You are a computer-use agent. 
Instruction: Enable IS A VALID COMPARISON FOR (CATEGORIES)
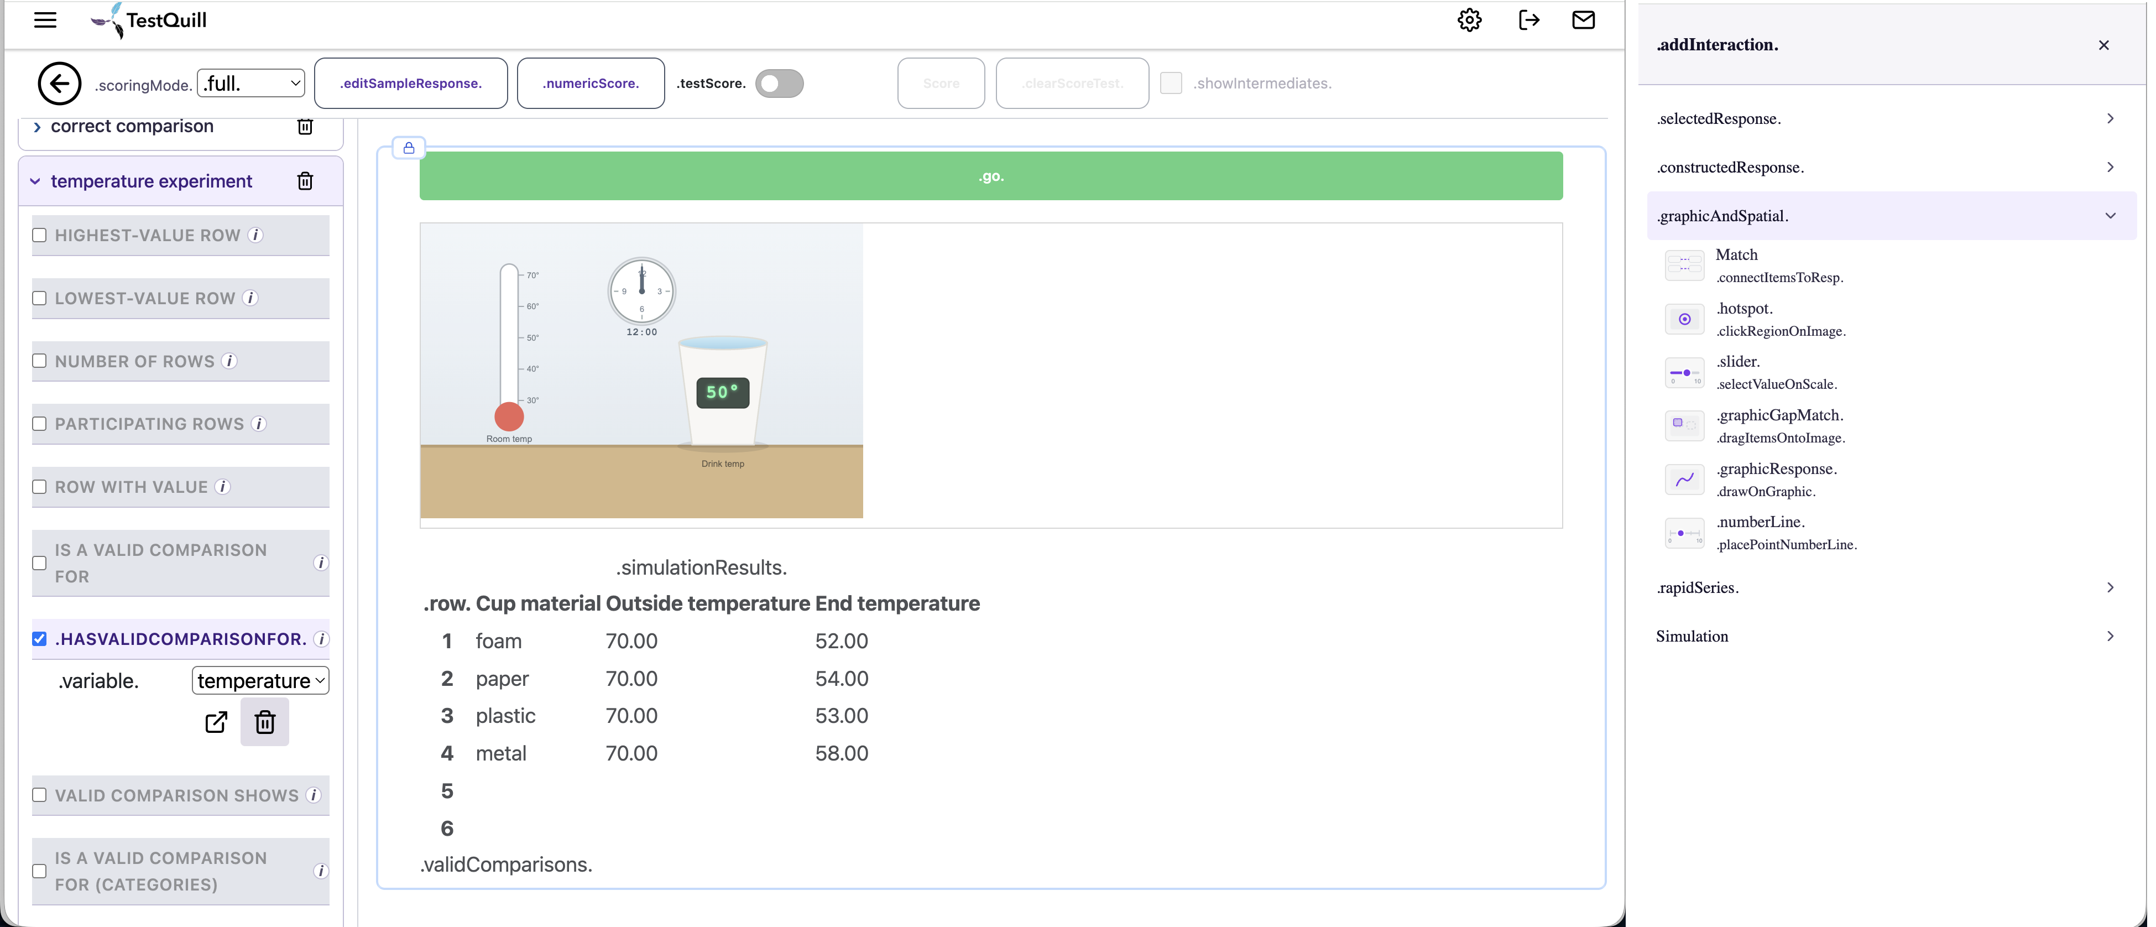coord(39,871)
